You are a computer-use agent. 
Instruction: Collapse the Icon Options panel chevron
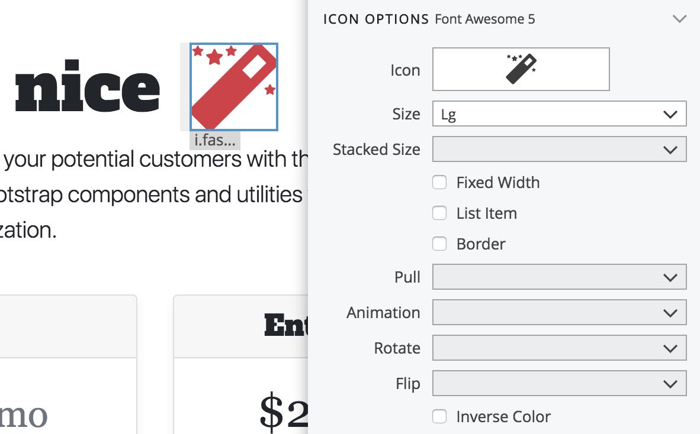click(x=679, y=19)
